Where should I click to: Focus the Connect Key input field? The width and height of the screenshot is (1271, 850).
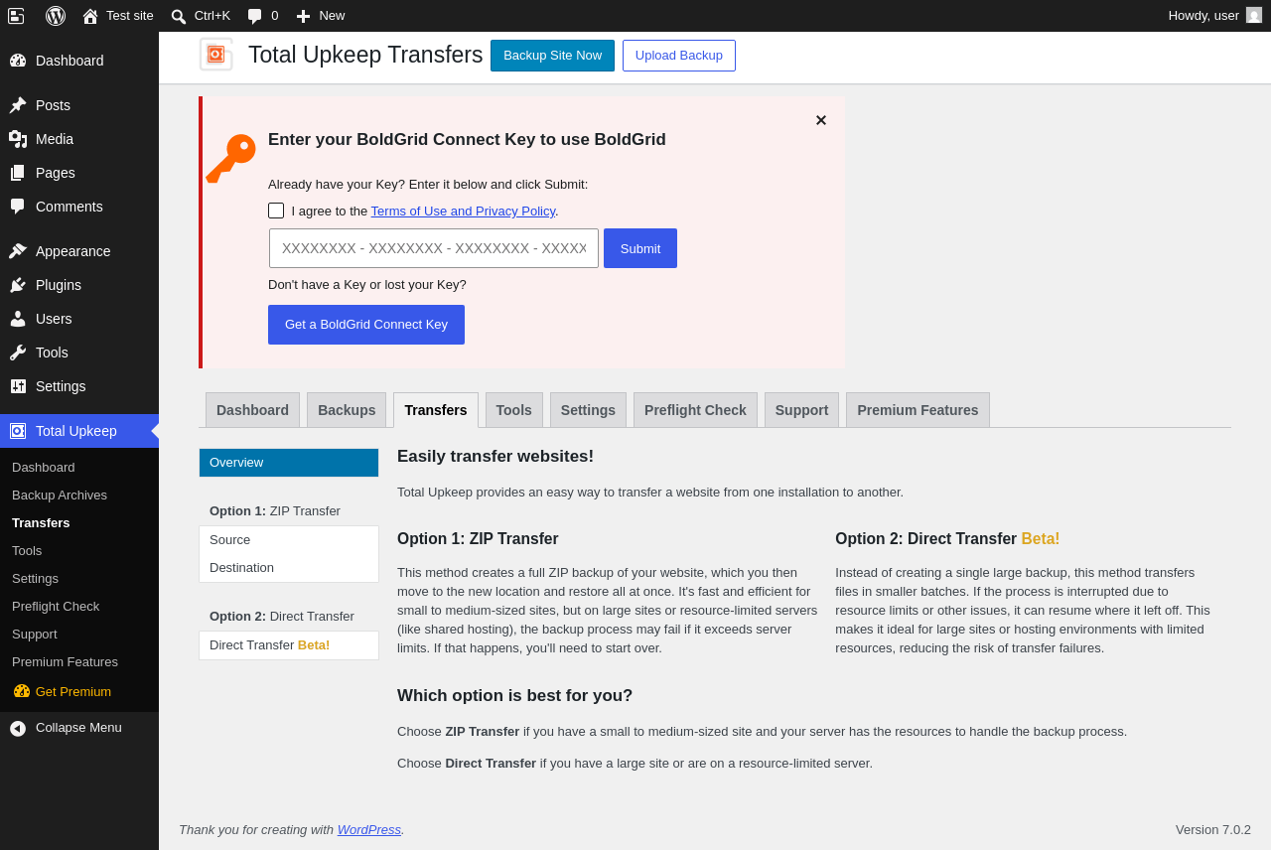pos(434,248)
